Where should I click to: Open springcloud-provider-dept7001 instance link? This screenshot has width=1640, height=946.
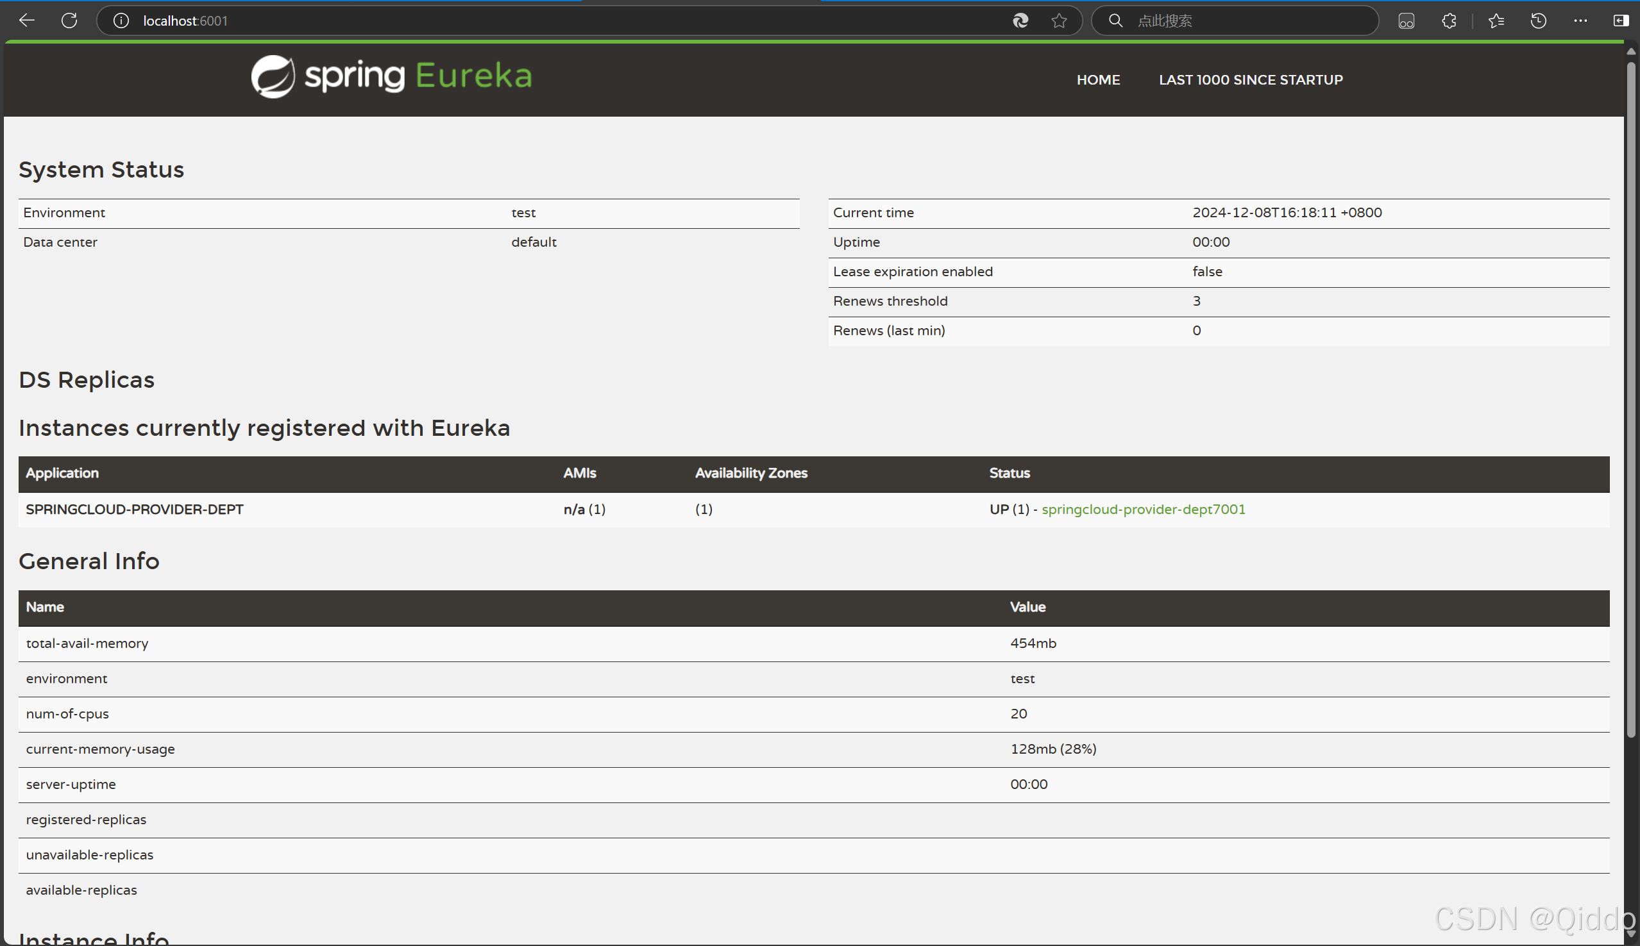pyautogui.click(x=1143, y=510)
